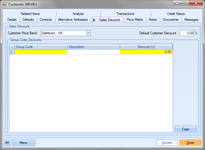Open the Customer Price Band dropdown

click(x=88, y=33)
